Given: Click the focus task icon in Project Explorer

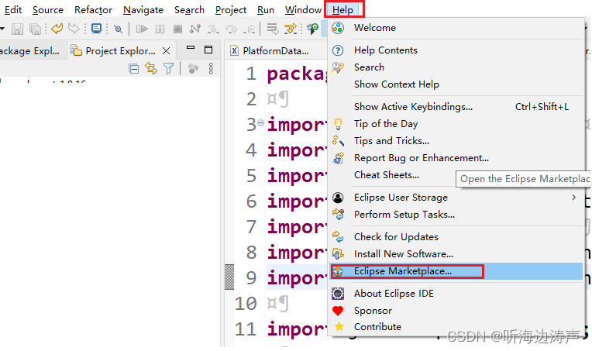Looking at the screenshot, I should tap(193, 69).
